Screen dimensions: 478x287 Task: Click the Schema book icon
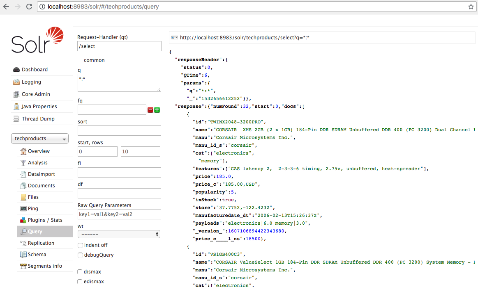(23, 255)
